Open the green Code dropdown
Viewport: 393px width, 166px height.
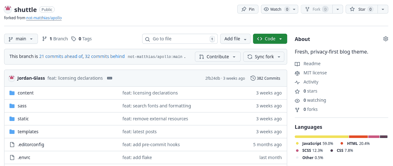(270, 39)
